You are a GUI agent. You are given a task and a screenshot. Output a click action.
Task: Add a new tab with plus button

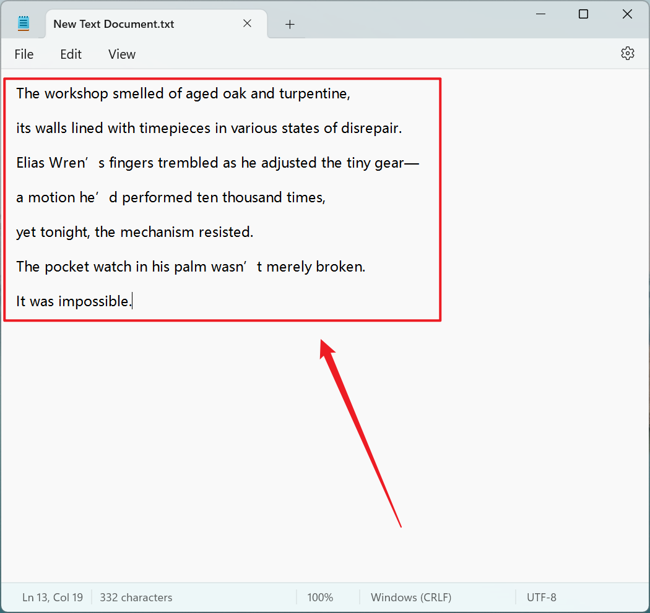click(290, 25)
